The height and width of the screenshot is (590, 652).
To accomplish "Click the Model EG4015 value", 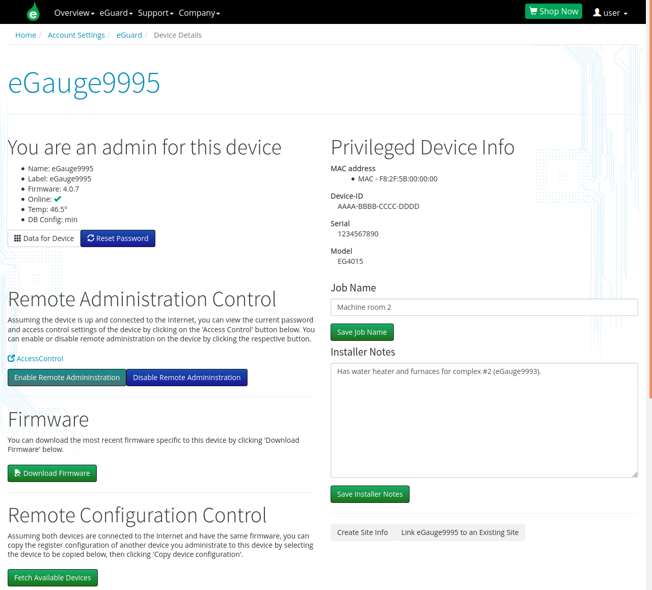I will point(350,261).
